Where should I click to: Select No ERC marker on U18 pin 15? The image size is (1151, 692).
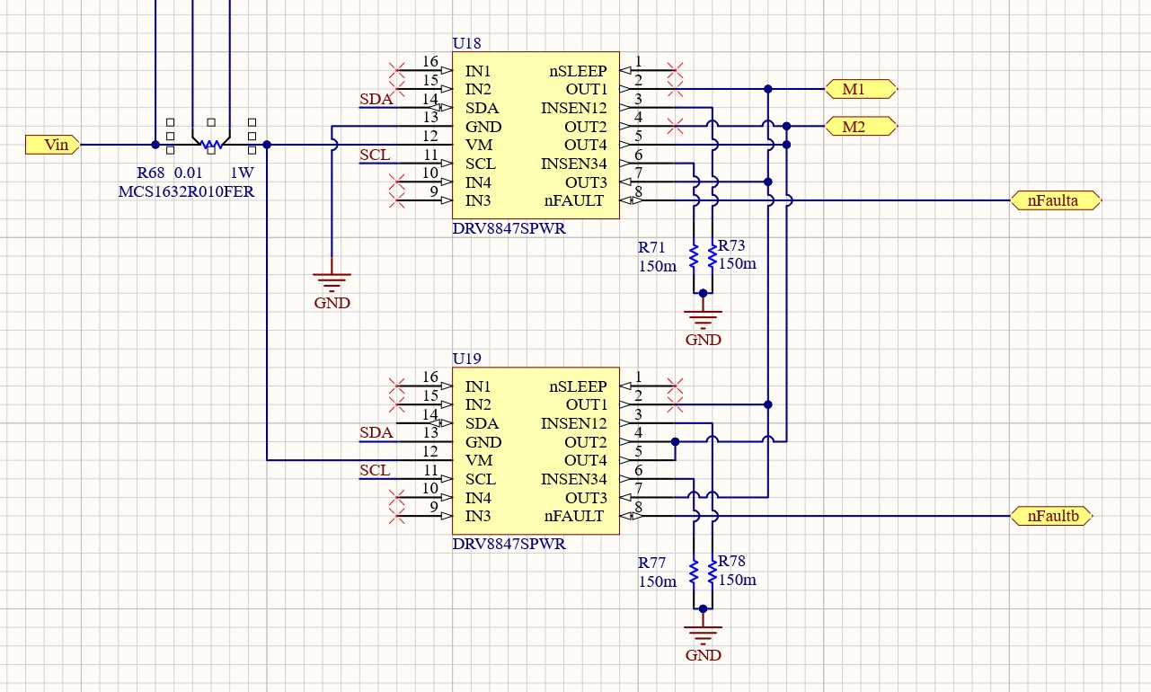(394, 89)
